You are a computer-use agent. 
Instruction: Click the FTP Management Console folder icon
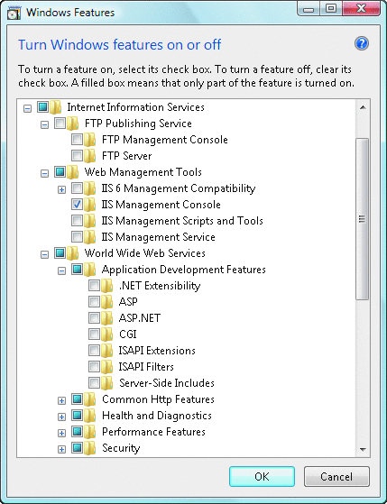coord(89,140)
